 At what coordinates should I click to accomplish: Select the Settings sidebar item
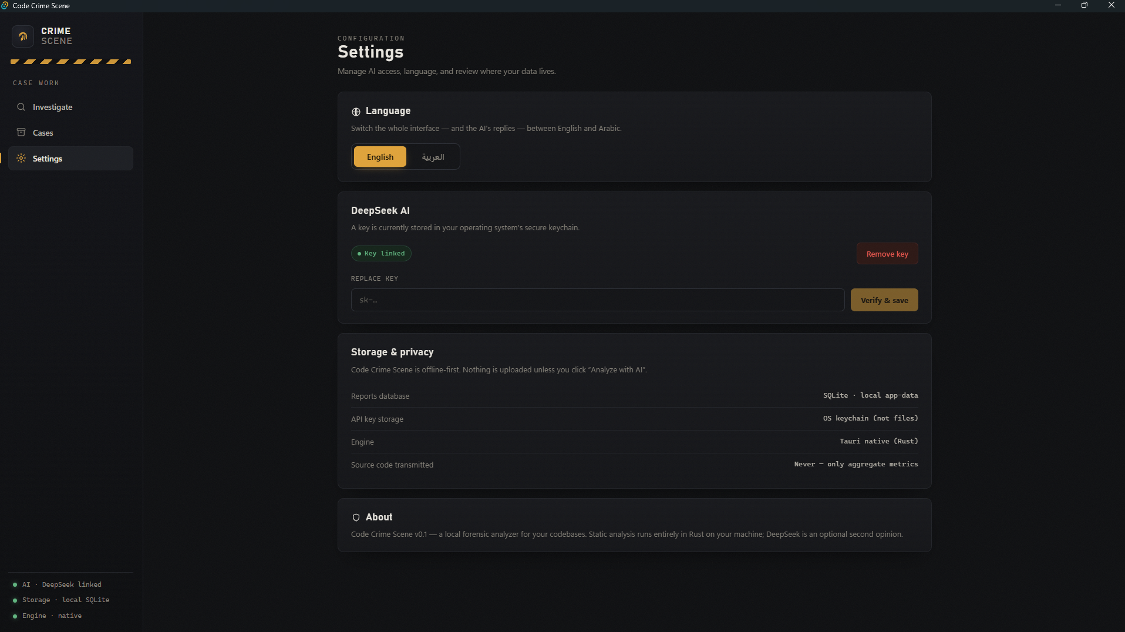pyautogui.click(x=70, y=159)
